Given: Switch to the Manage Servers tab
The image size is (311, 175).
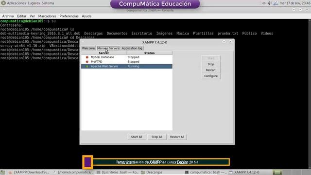Looking at the screenshot, I should click(108, 48).
